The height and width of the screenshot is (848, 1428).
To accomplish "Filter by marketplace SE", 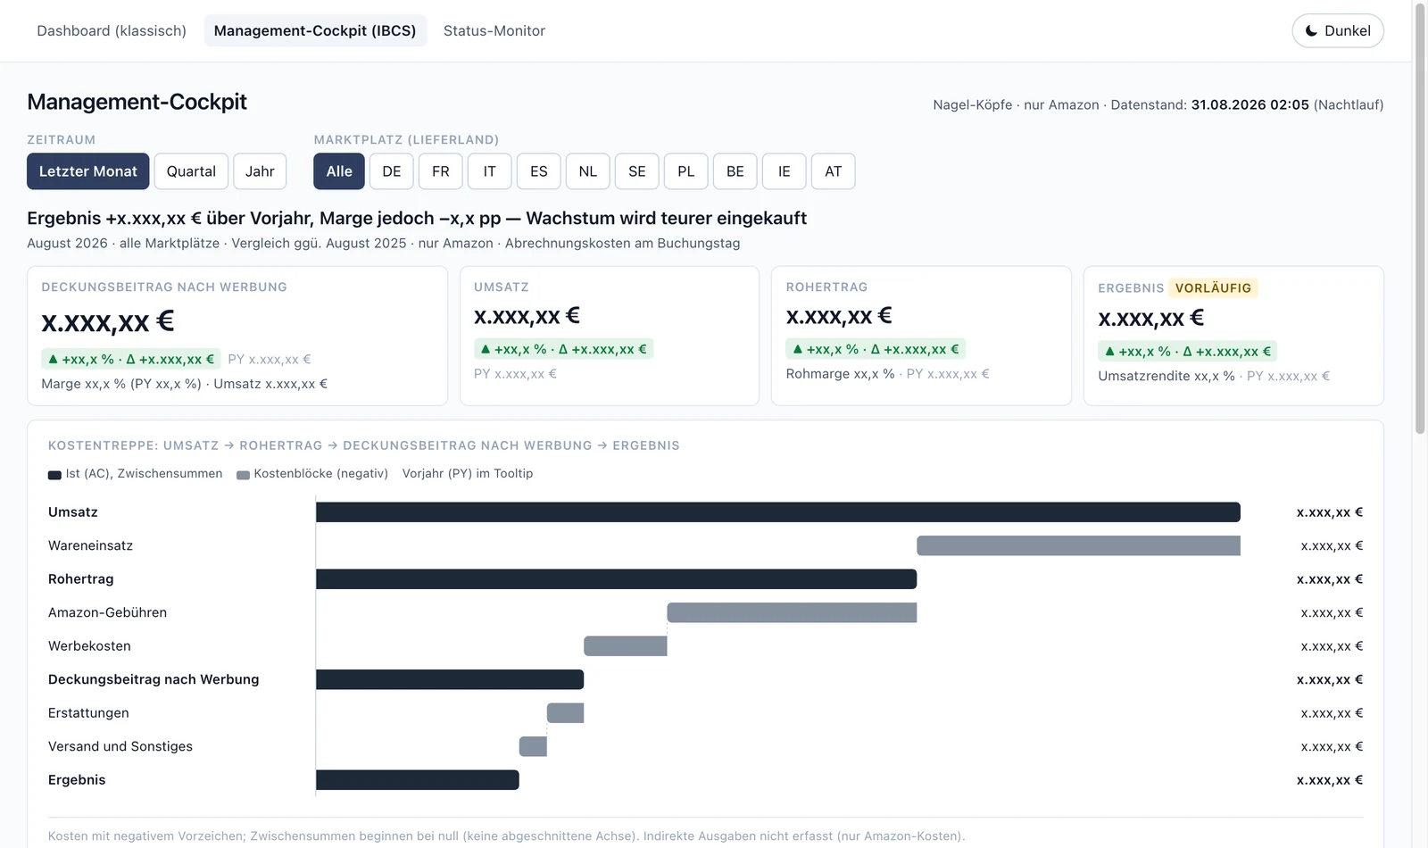I will [x=637, y=171].
